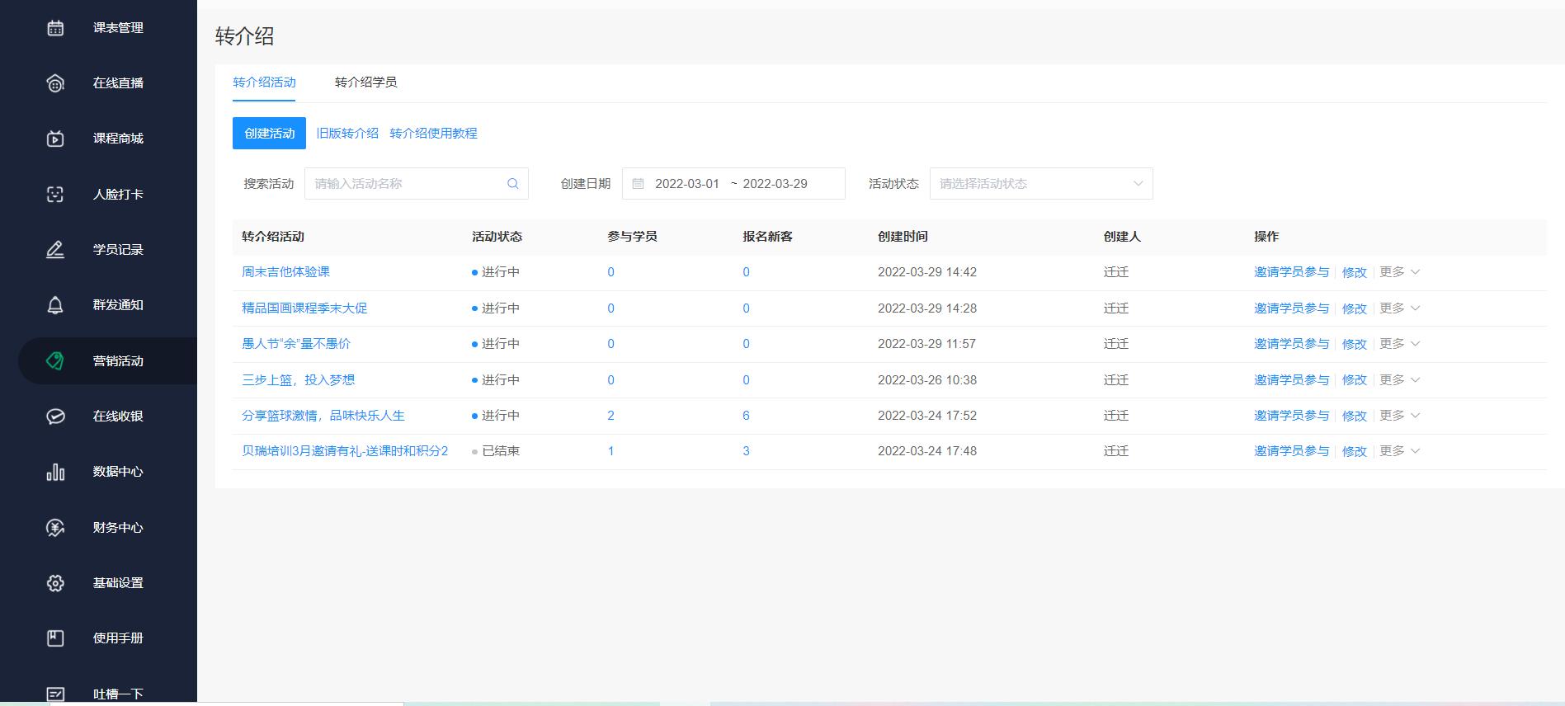Open 数据中心 bar chart icon
Viewport: 1565px width, 706px height.
click(x=55, y=472)
